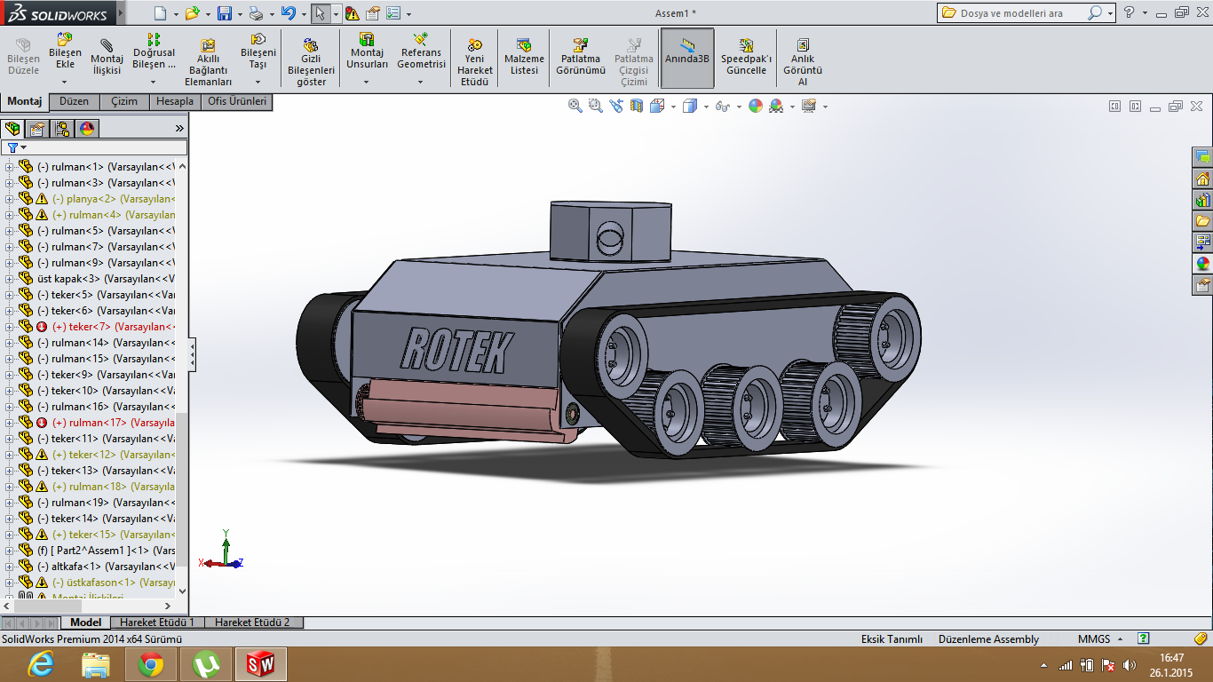The height and width of the screenshot is (682, 1213).
Task: Open Design Library icon in task pane
Action: (x=1202, y=200)
